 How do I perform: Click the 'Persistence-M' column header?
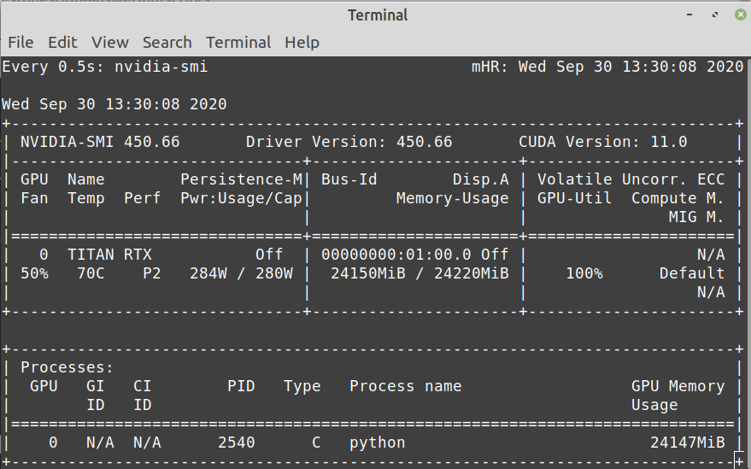(x=241, y=179)
